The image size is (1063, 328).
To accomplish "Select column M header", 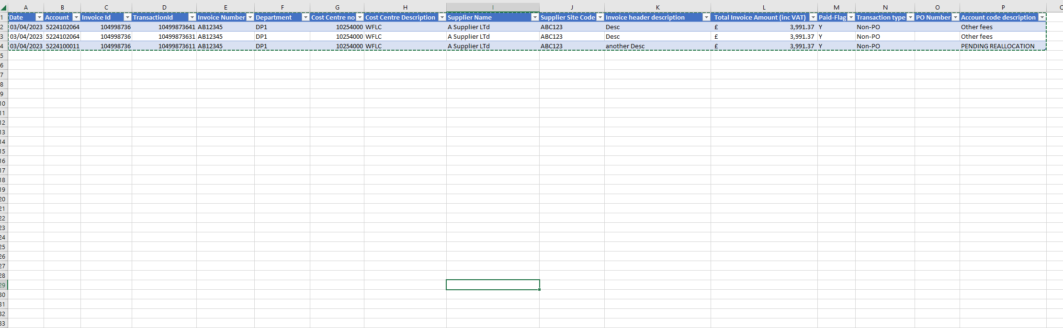I will 837,7.
